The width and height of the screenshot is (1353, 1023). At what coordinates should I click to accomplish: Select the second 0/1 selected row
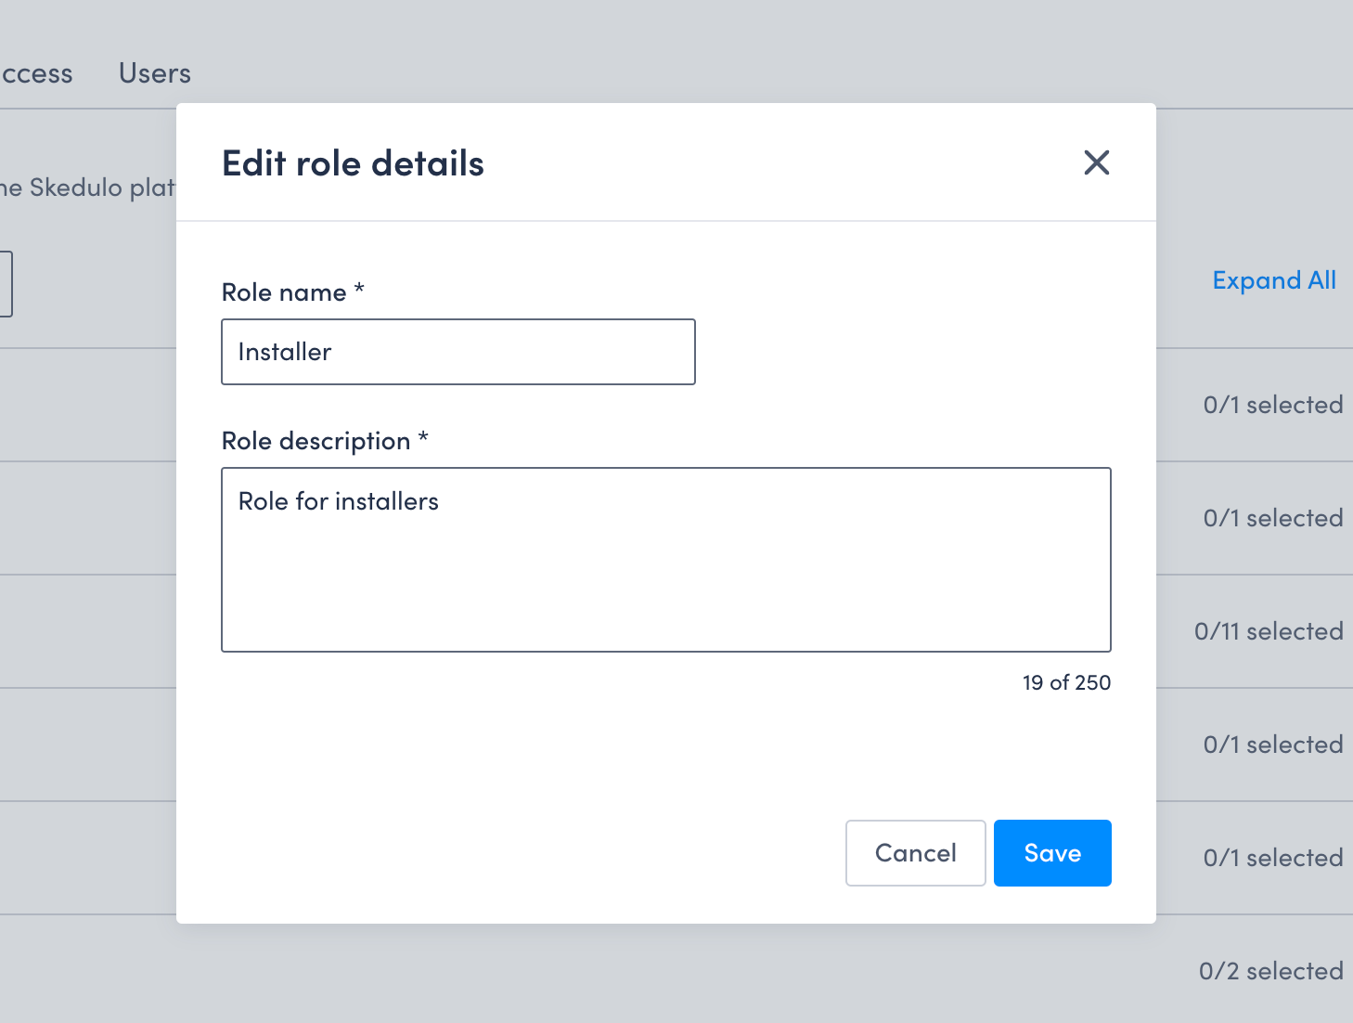tap(1272, 518)
